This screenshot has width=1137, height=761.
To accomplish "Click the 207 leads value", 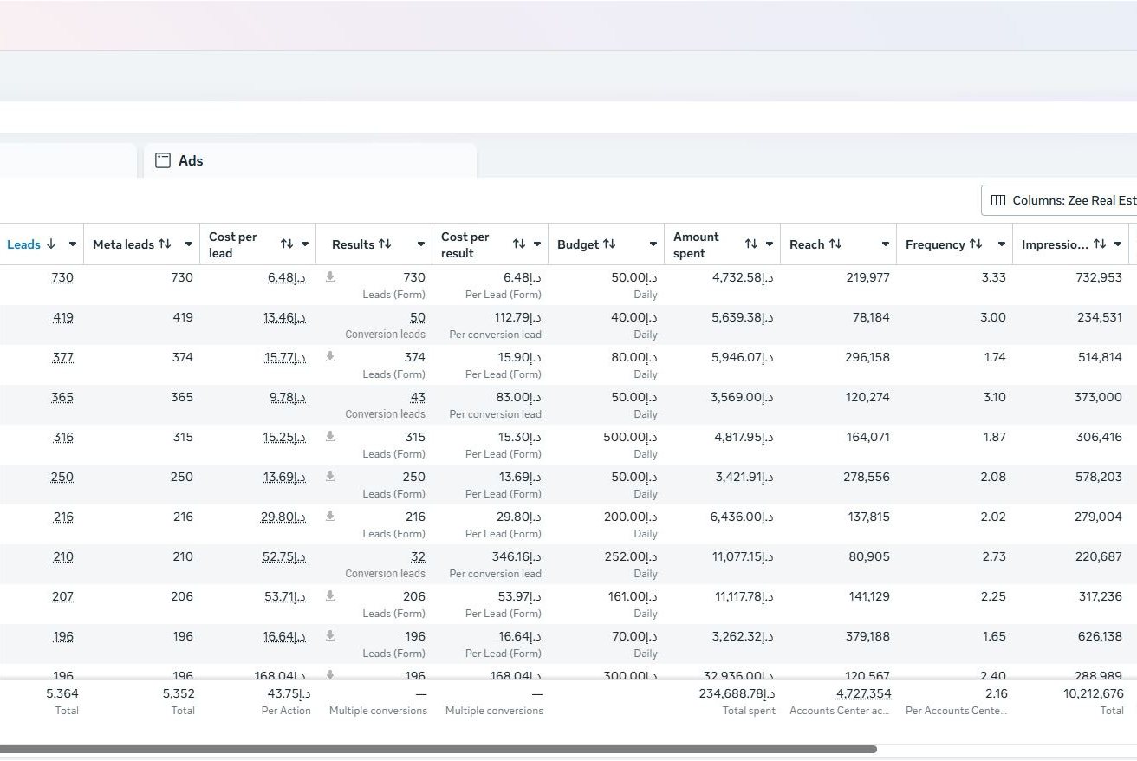I will (x=62, y=597).
